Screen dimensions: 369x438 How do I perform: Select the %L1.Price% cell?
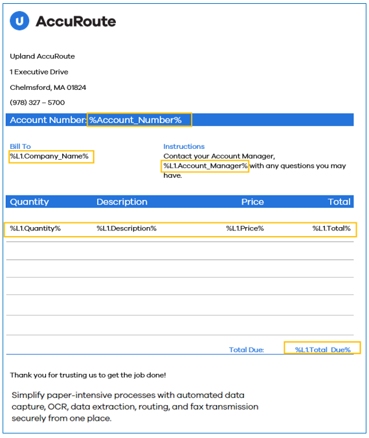tap(245, 228)
